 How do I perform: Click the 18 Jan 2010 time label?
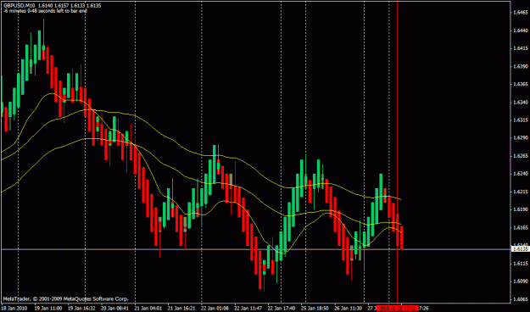14,309
